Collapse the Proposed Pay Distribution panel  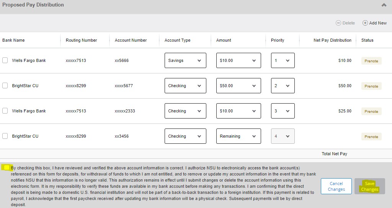pos(384,5)
